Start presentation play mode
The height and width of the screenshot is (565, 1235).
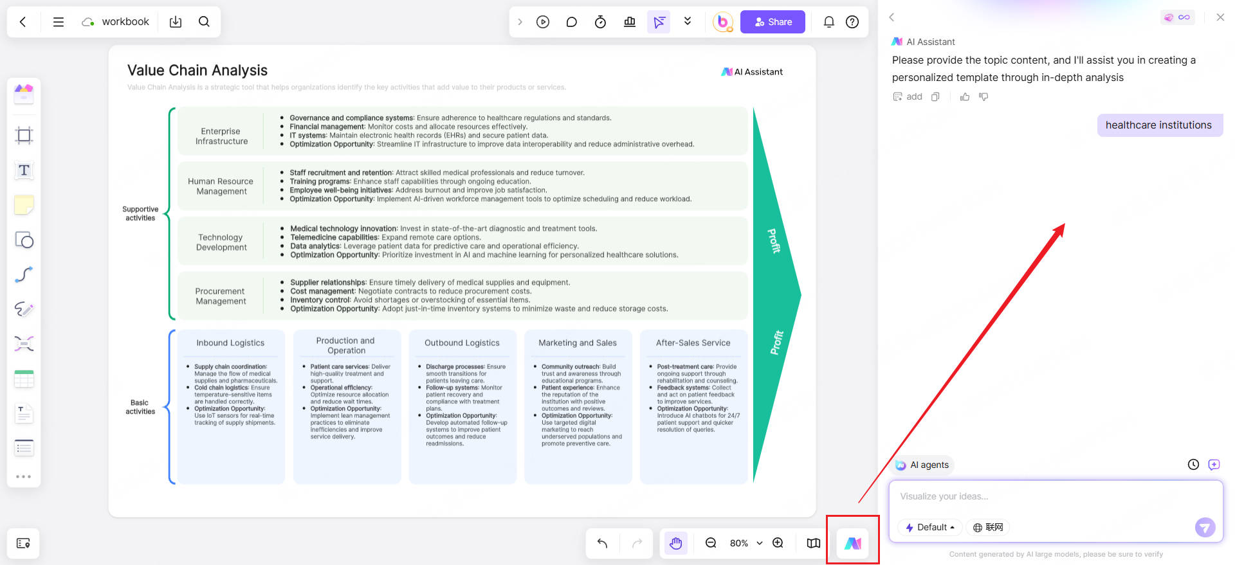coord(543,22)
